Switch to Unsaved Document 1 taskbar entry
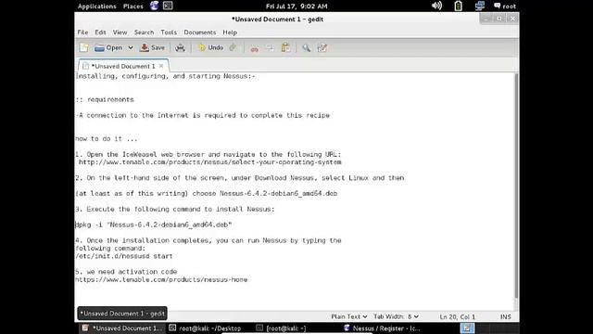 pyautogui.click(x=122, y=328)
